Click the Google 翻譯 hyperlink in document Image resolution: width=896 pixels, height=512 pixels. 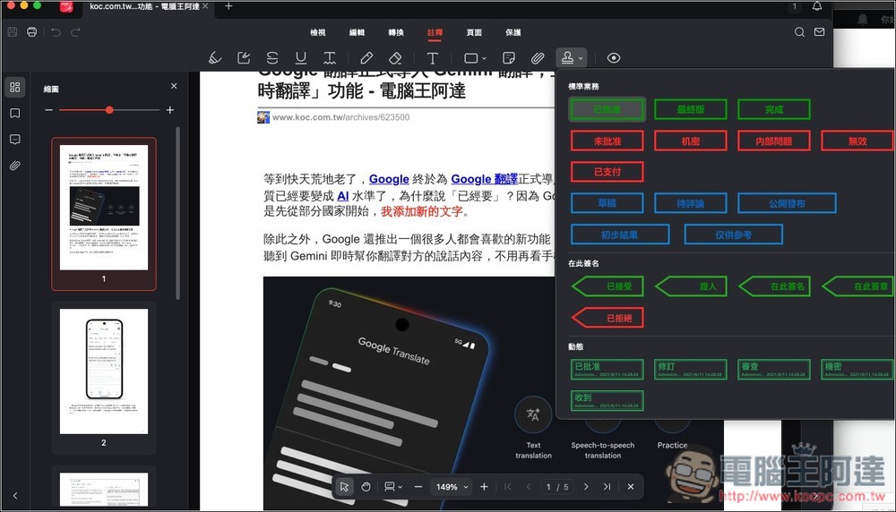click(x=484, y=179)
